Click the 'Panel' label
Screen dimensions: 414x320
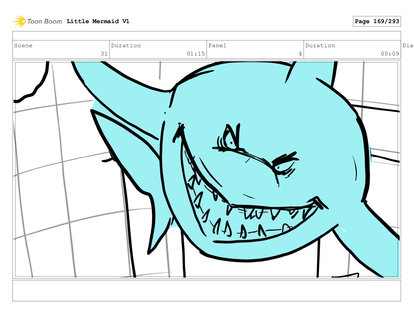(x=217, y=45)
